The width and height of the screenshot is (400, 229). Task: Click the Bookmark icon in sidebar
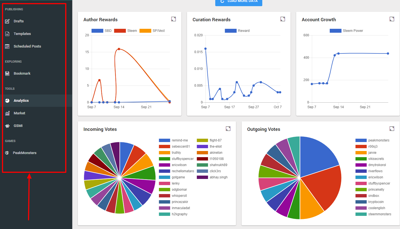[x=7, y=74]
